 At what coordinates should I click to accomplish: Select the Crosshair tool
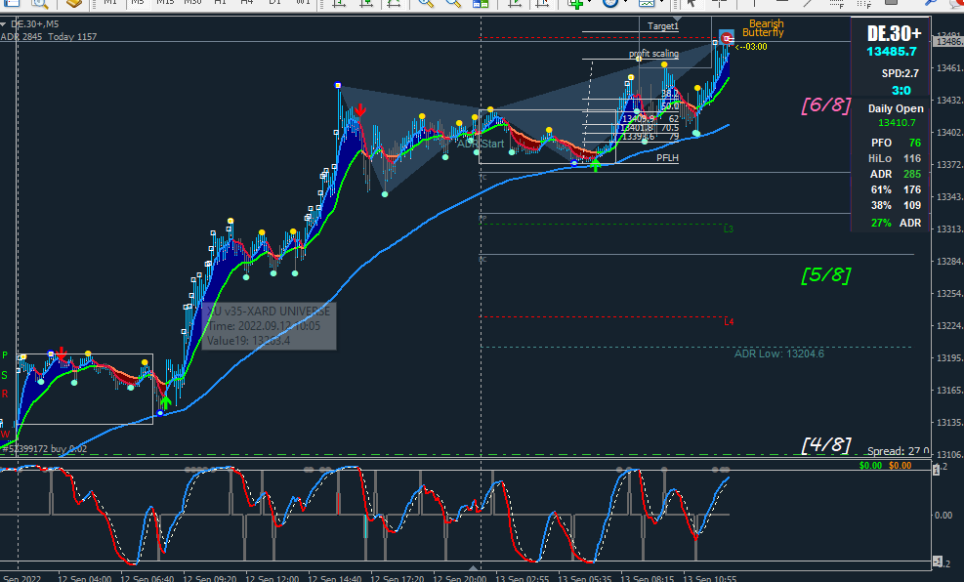719,3
